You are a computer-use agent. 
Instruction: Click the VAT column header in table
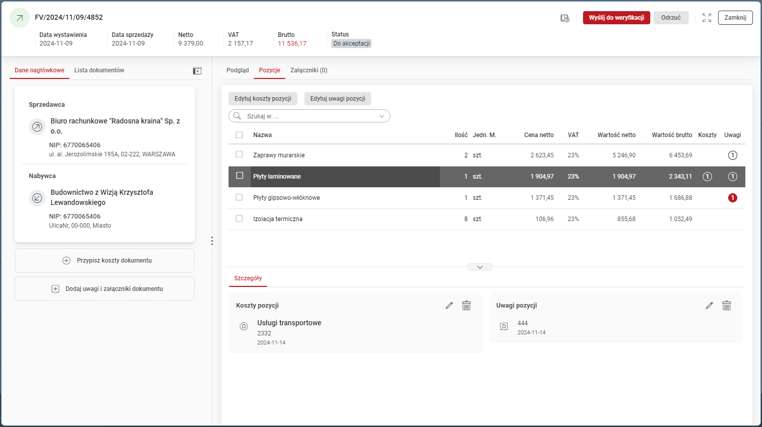pyautogui.click(x=573, y=135)
